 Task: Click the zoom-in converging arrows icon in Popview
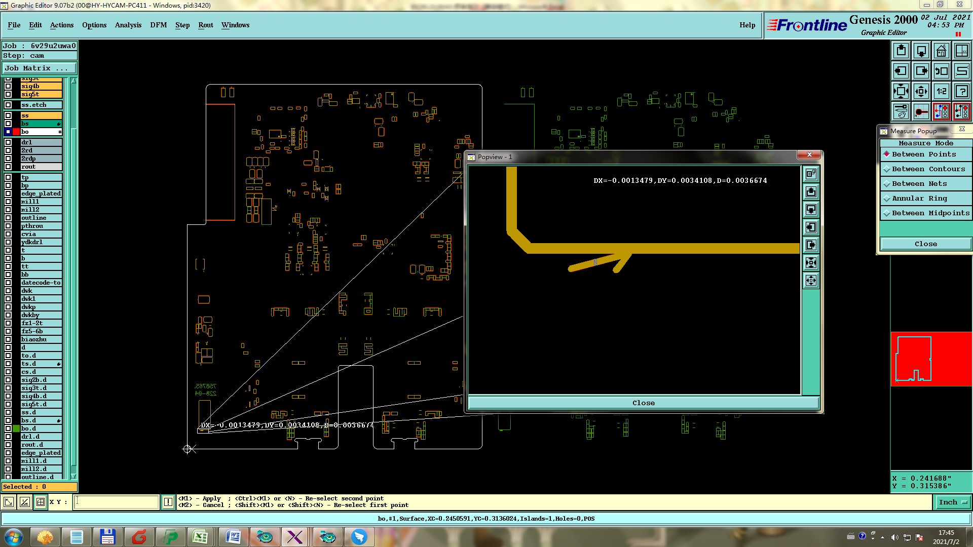811,263
